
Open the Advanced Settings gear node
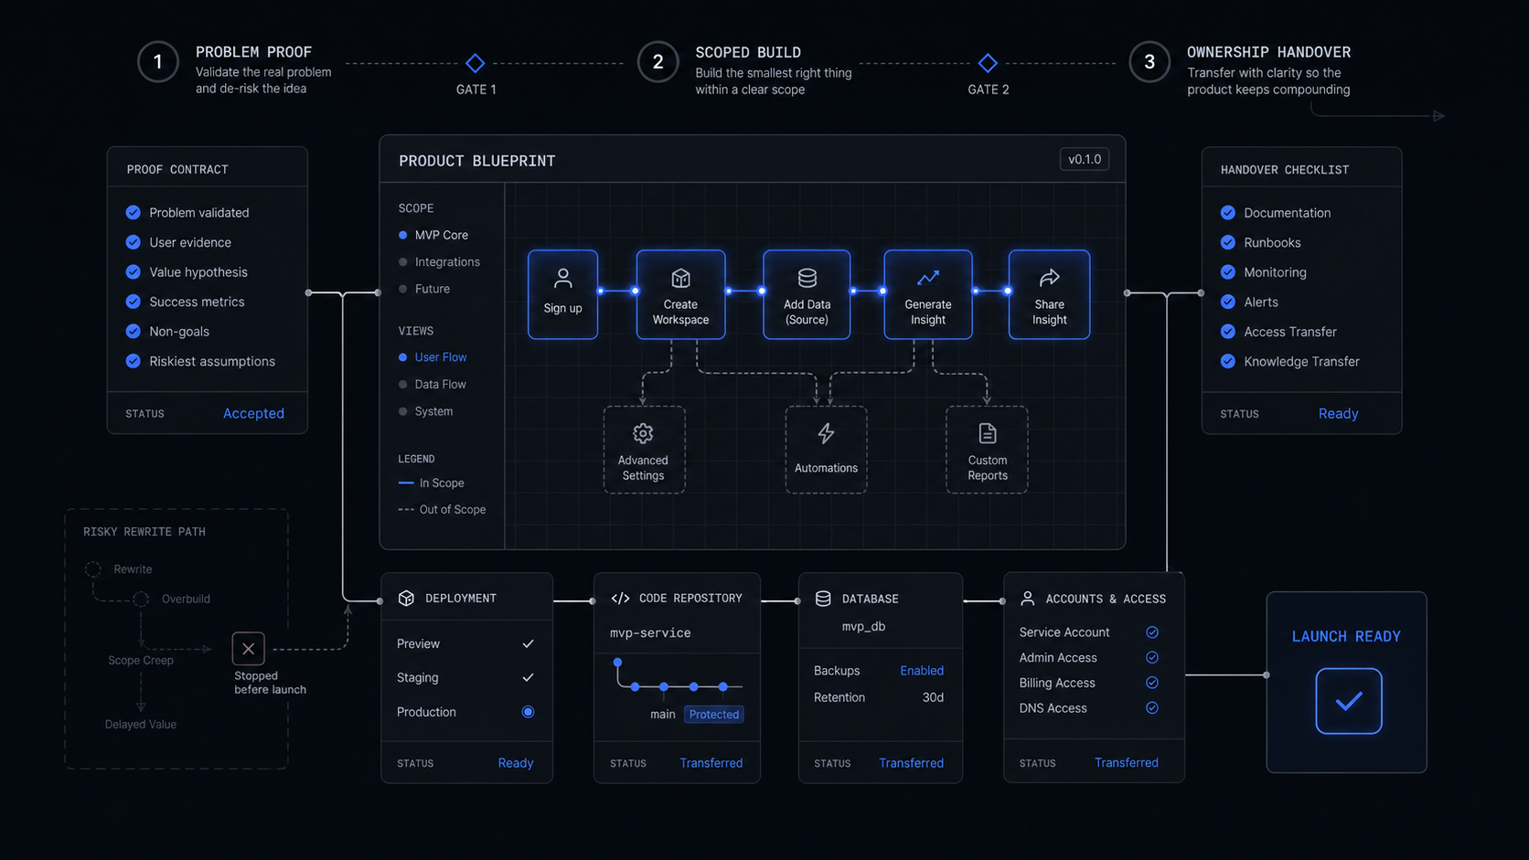[644, 450]
